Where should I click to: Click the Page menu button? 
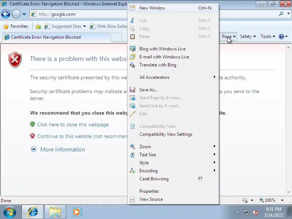[x=229, y=36]
